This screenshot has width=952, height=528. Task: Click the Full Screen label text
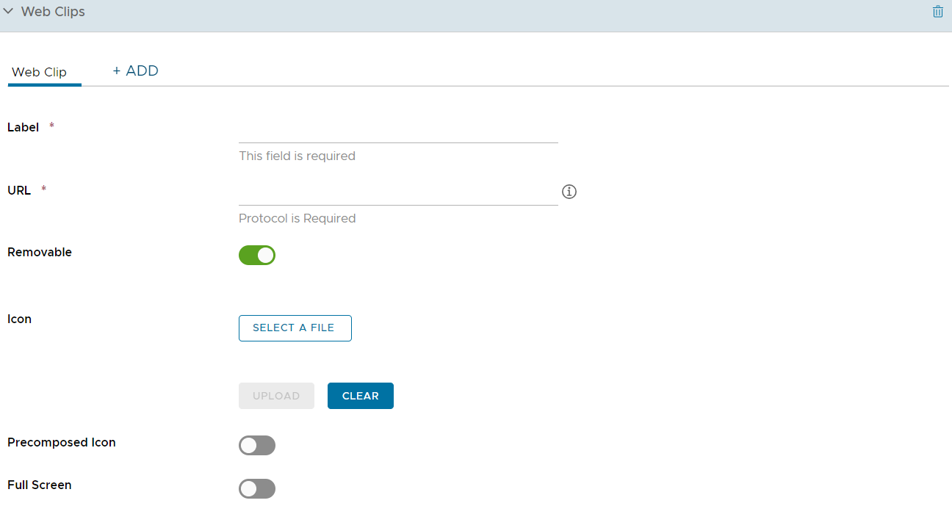tap(40, 485)
